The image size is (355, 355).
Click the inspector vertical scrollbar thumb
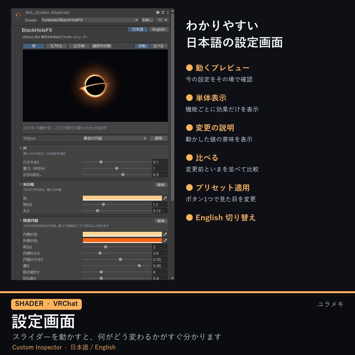[173, 107]
